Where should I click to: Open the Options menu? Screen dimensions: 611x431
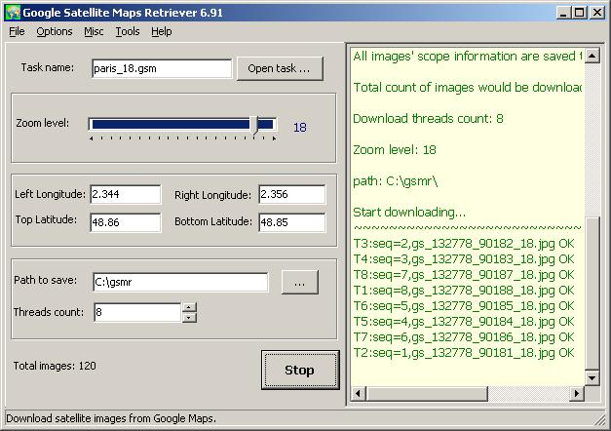55,31
